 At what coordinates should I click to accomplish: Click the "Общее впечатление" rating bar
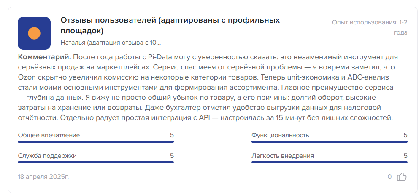pyautogui.click(x=96, y=142)
